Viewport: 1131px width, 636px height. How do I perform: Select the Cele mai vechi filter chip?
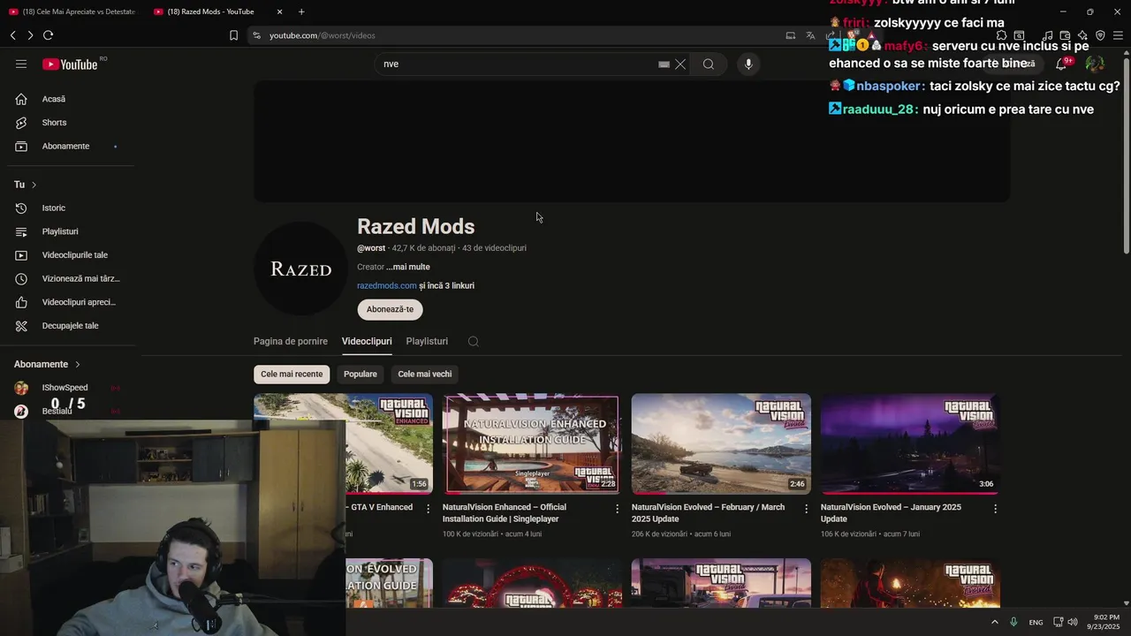425,375
